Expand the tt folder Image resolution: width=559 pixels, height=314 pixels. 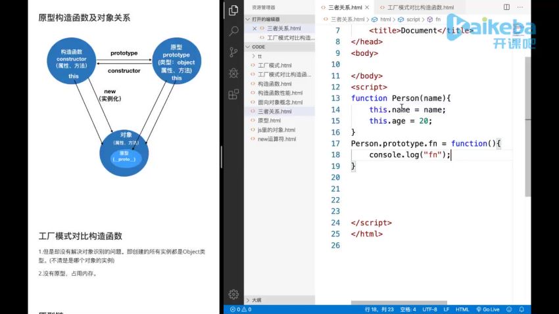coord(279,56)
